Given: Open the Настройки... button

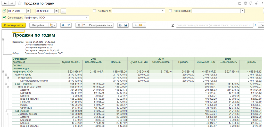Looking at the screenshot, I should (x=39, y=25).
